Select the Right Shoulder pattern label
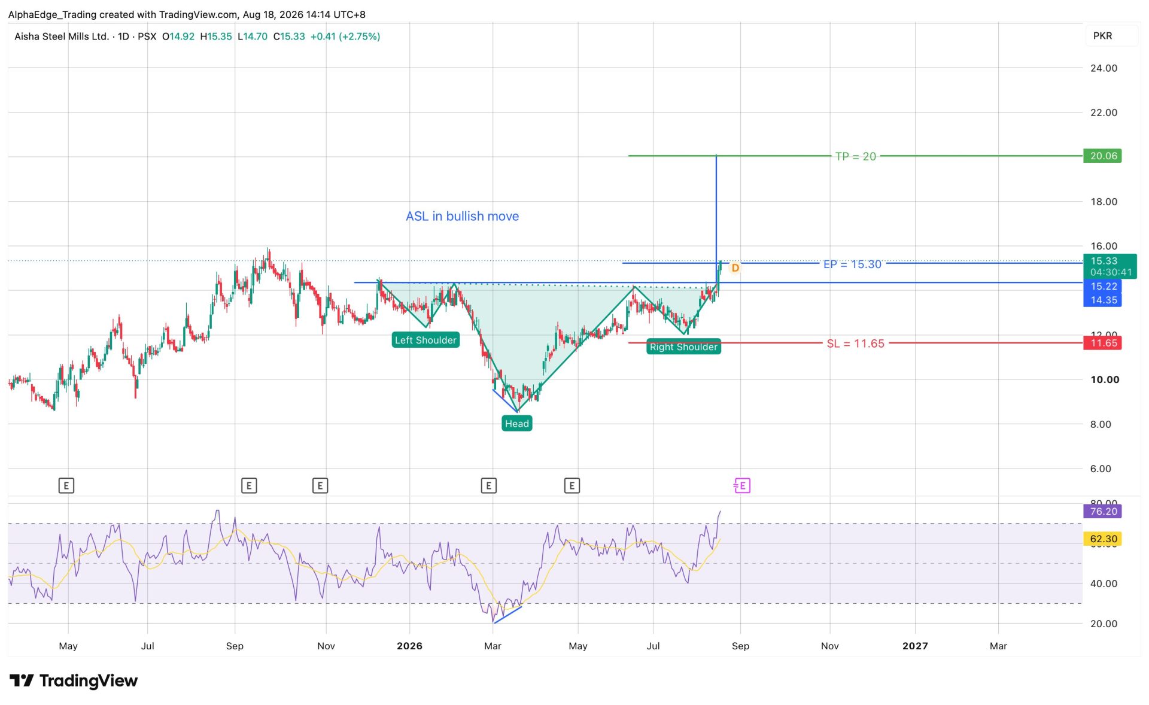 tap(683, 347)
